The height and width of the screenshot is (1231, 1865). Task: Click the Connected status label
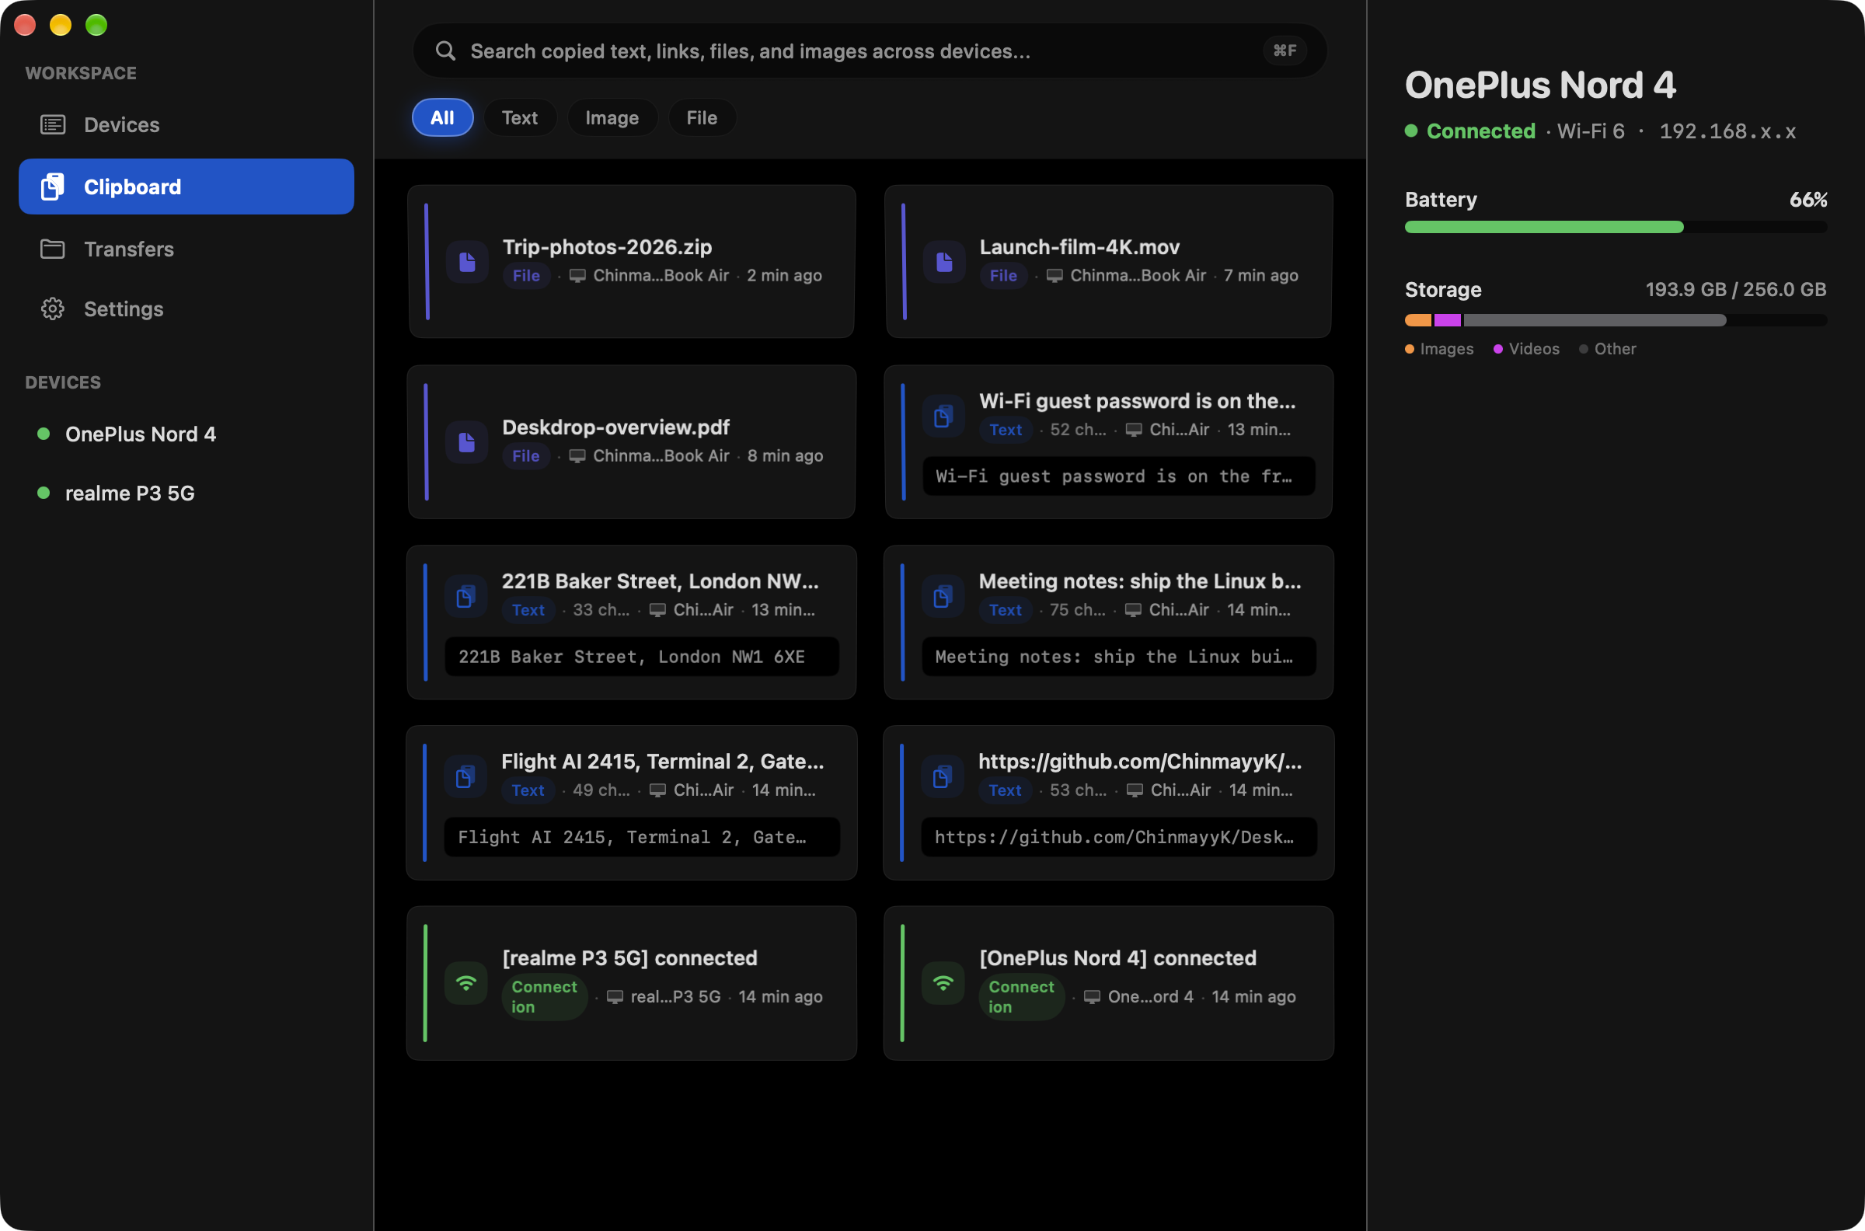click(x=1480, y=131)
